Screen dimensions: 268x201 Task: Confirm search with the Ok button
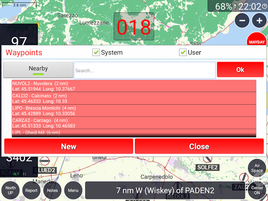[240, 70]
